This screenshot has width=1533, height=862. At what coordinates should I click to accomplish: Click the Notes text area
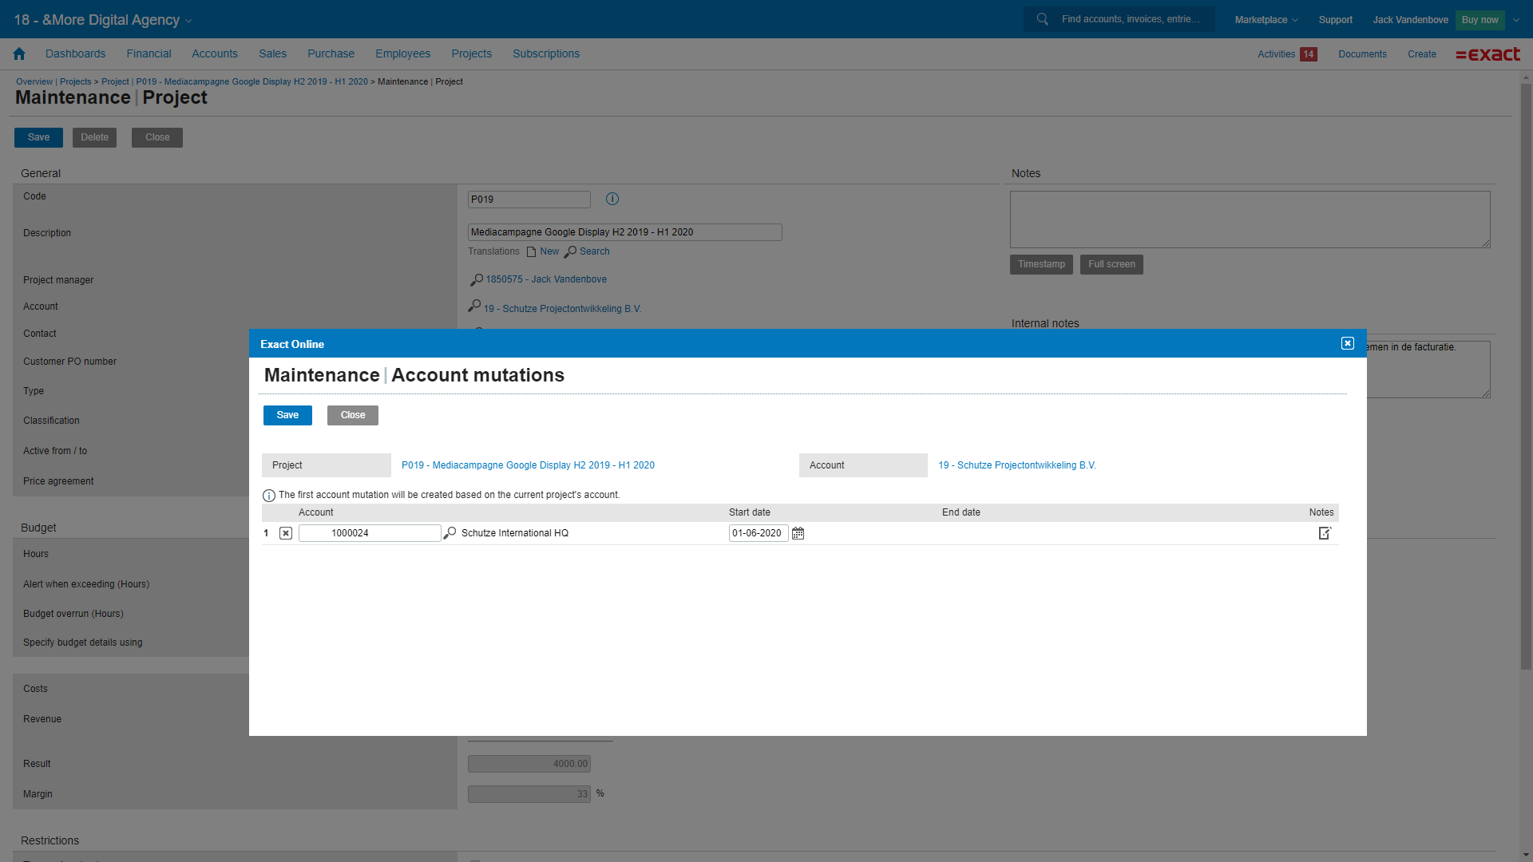point(1250,219)
